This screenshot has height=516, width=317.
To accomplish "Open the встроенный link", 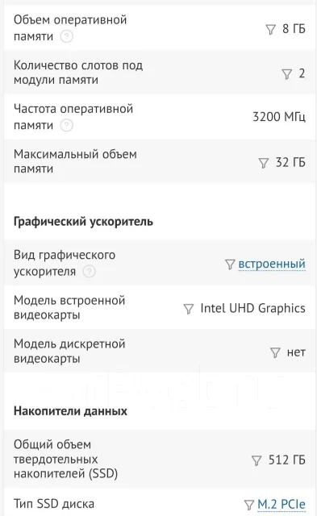I will 272,264.
